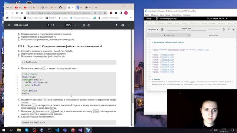Image resolution: width=237 pixels, height=133 pixels.
Task: Reload the current Chrome page
Action: 17,13
